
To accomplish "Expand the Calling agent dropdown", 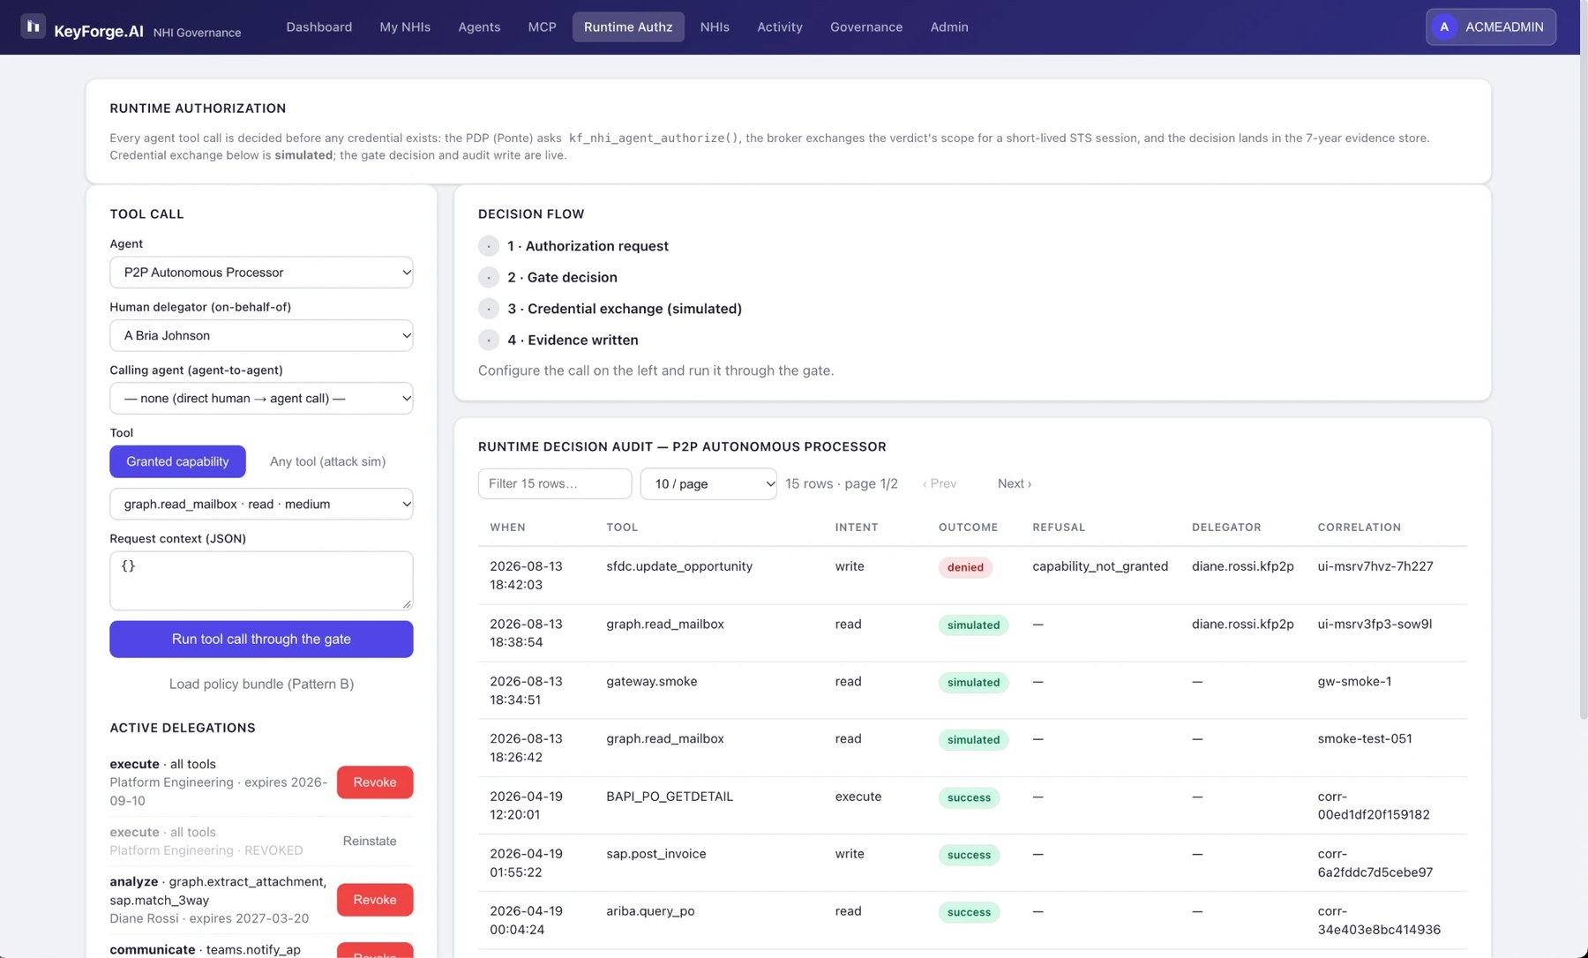I will click(261, 398).
